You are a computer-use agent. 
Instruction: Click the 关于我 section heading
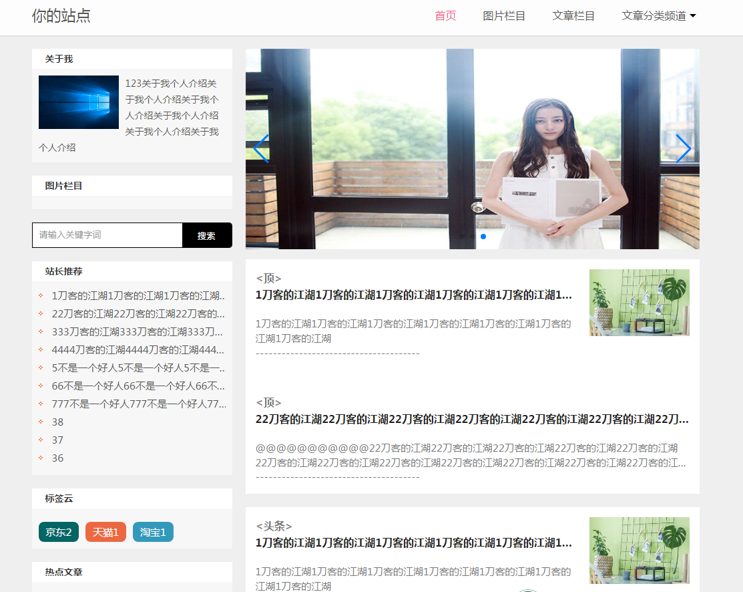(x=59, y=59)
